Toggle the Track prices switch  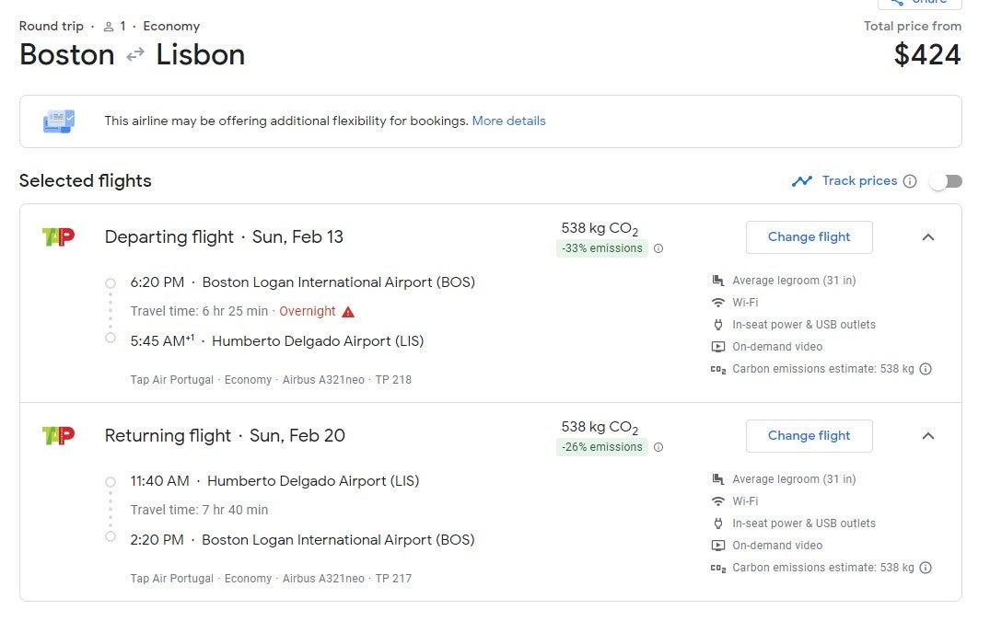(945, 181)
